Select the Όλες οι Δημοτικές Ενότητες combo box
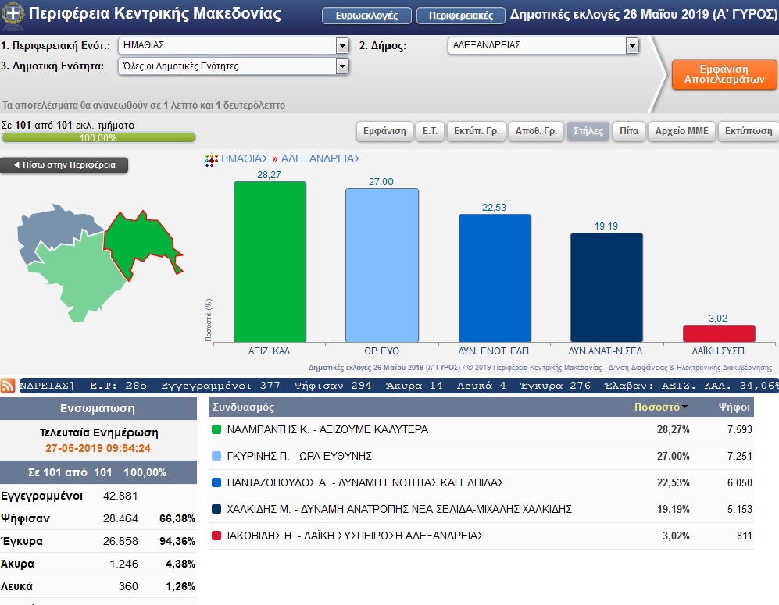Image resolution: width=779 pixels, height=605 pixels. pos(234,66)
